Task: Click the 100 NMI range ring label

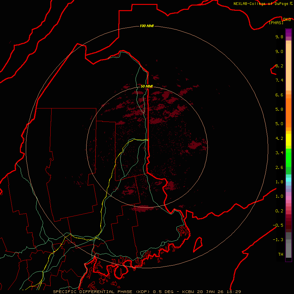Action: [x=147, y=26]
